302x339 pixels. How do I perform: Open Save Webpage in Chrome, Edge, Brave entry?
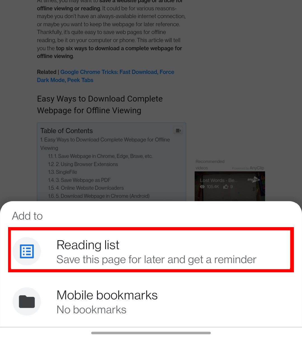coord(100,156)
